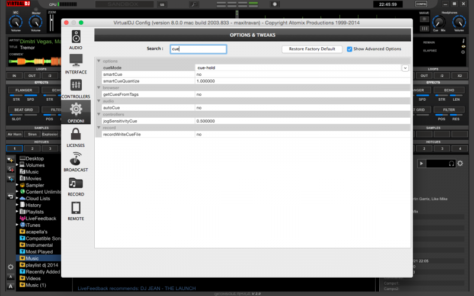The width and height of the screenshot is (474, 296).
Task: Click the Search field containing cue
Action: click(198, 49)
